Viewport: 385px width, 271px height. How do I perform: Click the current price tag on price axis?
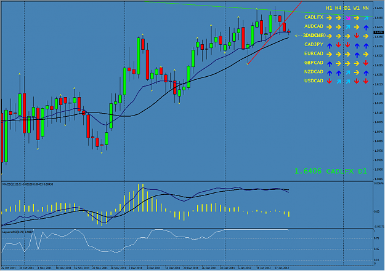pos(378,32)
